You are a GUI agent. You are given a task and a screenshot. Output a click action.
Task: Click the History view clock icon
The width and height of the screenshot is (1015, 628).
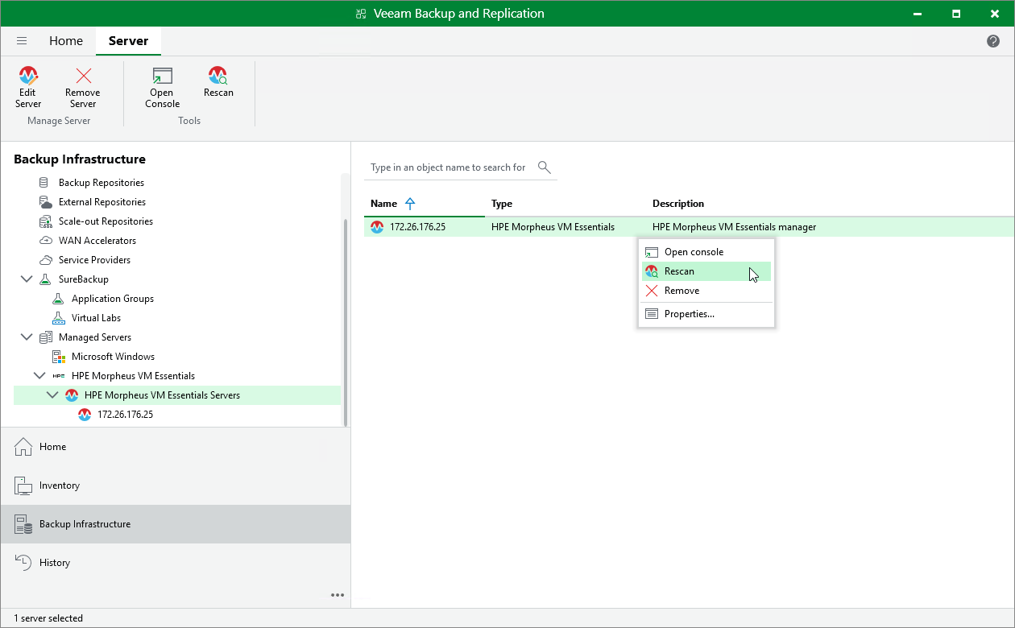point(23,563)
